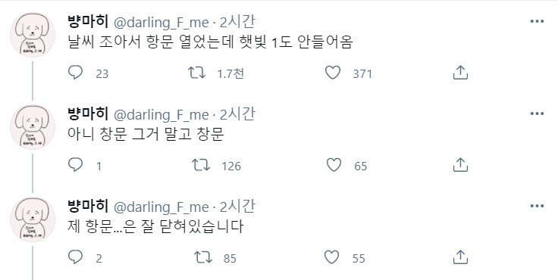Share the second tweet

click(x=460, y=164)
